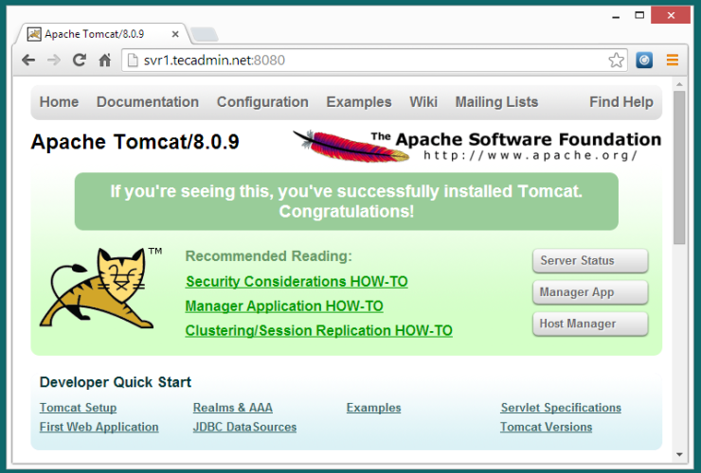Click the Apache feather logo

click(339, 146)
